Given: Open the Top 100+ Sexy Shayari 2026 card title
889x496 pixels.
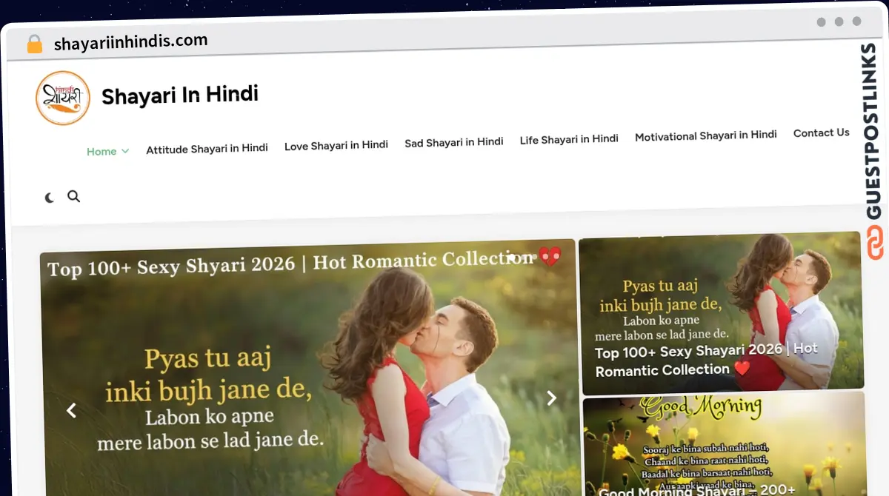Looking at the screenshot, I should click(x=707, y=359).
